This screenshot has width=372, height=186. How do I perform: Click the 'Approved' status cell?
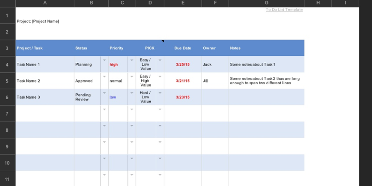click(87, 81)
